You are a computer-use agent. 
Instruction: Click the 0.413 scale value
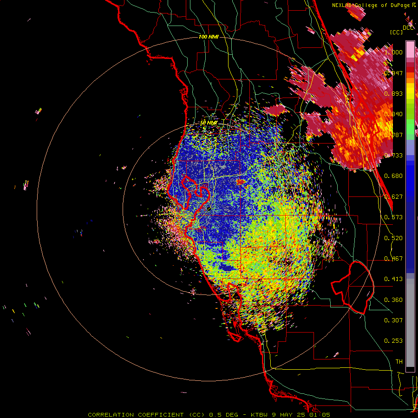click(393, 279)
